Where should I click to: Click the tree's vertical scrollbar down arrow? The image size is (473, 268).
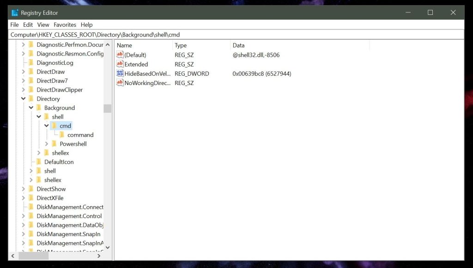[x=107, y=248]
